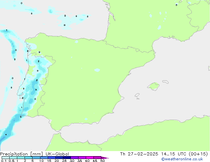Pick the 1–2 mm legend color box
210x162 pixels.
(x=21, y=158)
